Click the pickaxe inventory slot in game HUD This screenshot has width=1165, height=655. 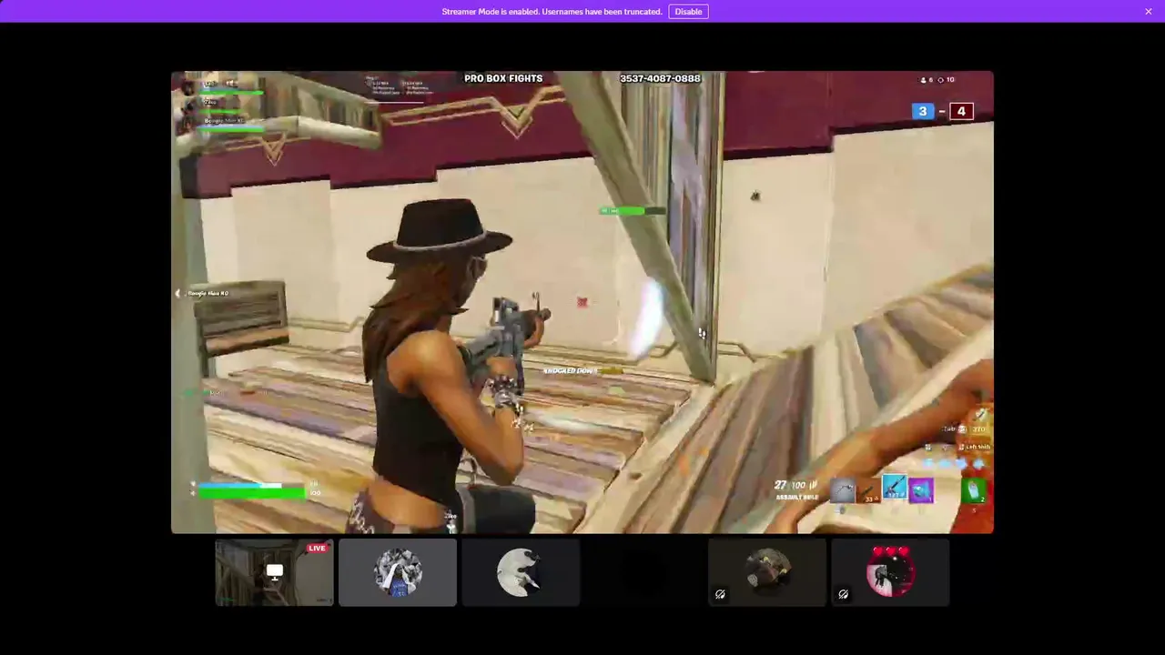(843, 490)
